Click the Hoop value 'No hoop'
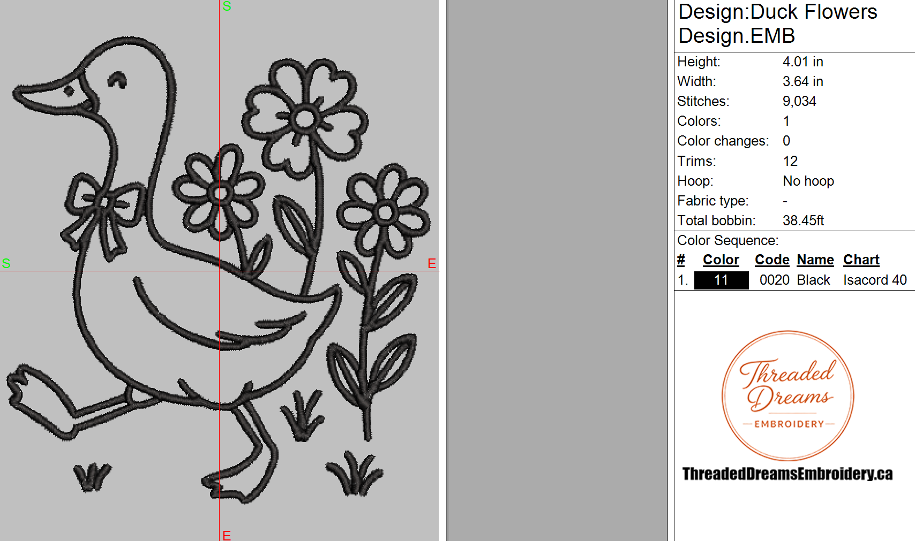 point(808,181)
